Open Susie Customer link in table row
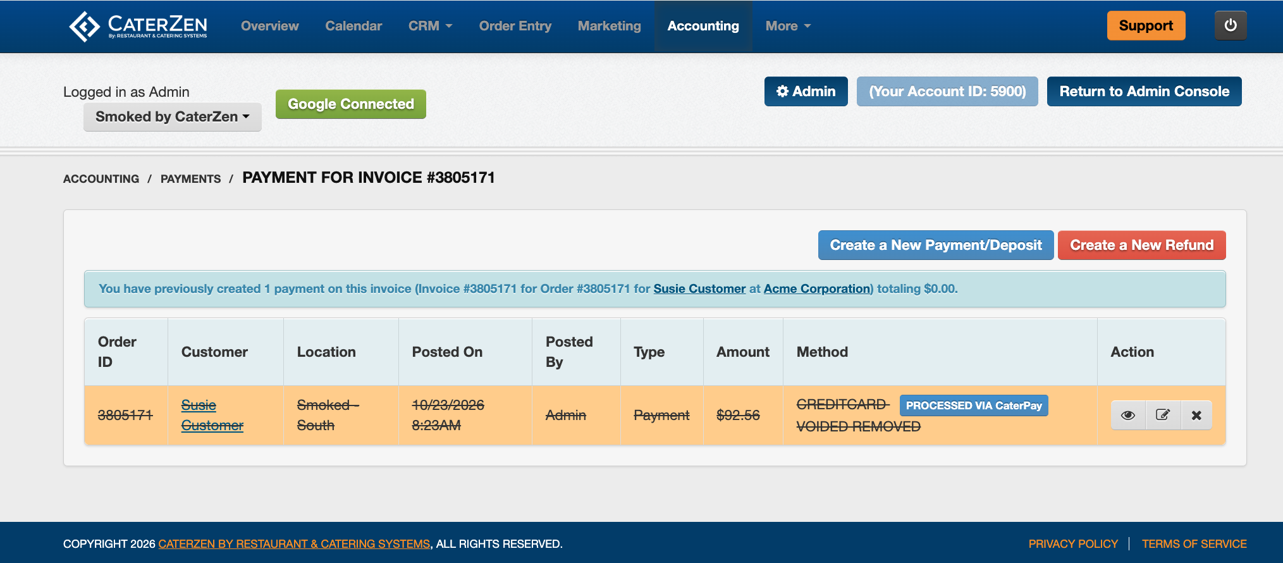The width and height of the screenshot is (1283, 563). [212, 415]
